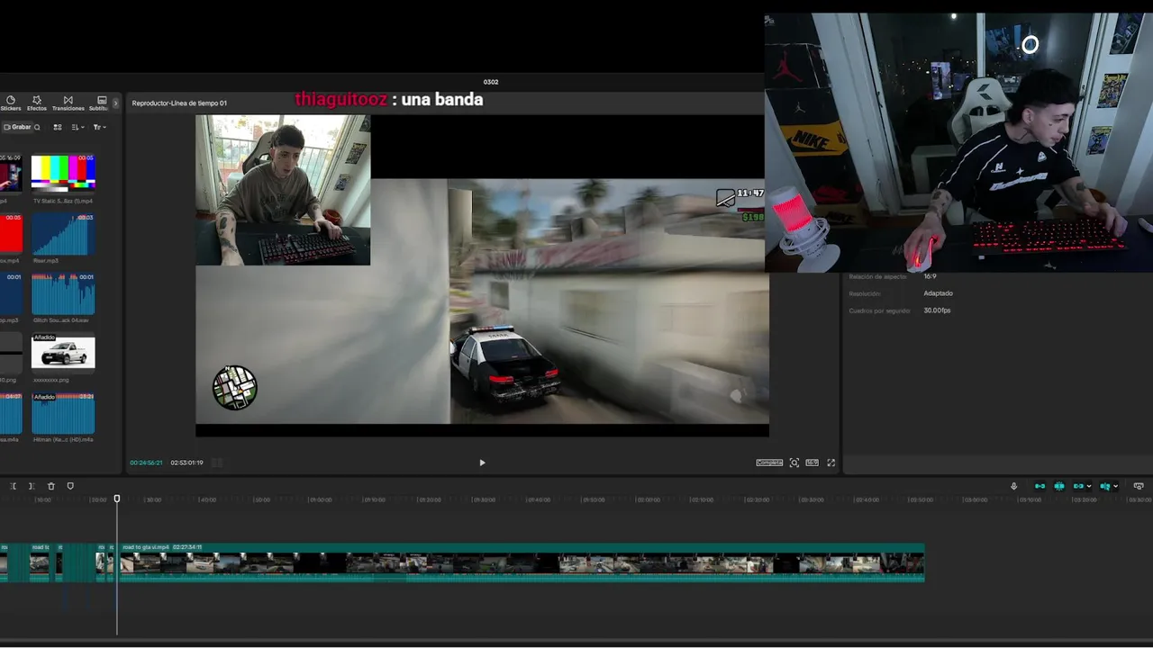Click the total duration 02:53:01:19
The height and width of the screenshot is (648, 1153).
click(186, 463)
